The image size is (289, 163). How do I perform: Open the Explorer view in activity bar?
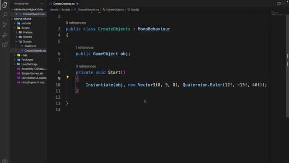pyautogui.click(x=5, y=5)
